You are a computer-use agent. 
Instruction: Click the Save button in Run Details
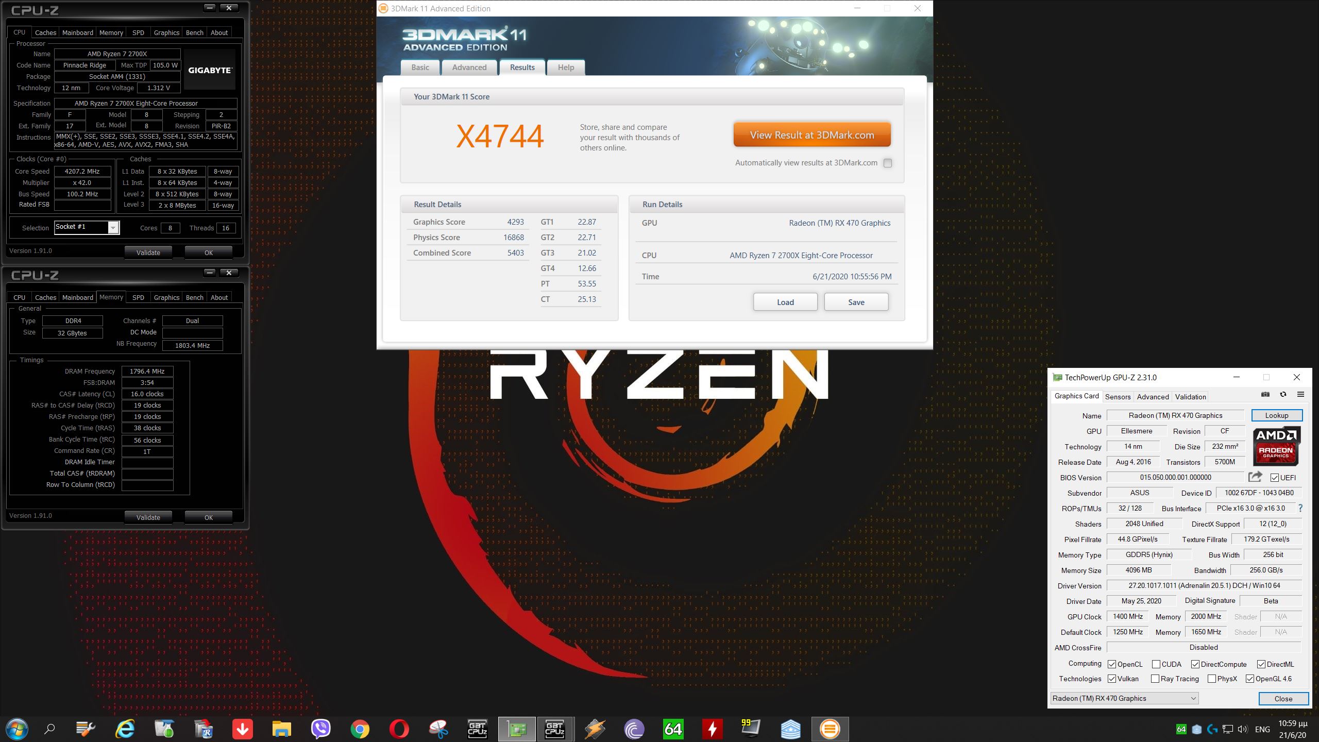(856, 302)
